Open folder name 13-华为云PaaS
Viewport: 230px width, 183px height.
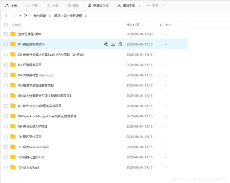pos(29,167)
